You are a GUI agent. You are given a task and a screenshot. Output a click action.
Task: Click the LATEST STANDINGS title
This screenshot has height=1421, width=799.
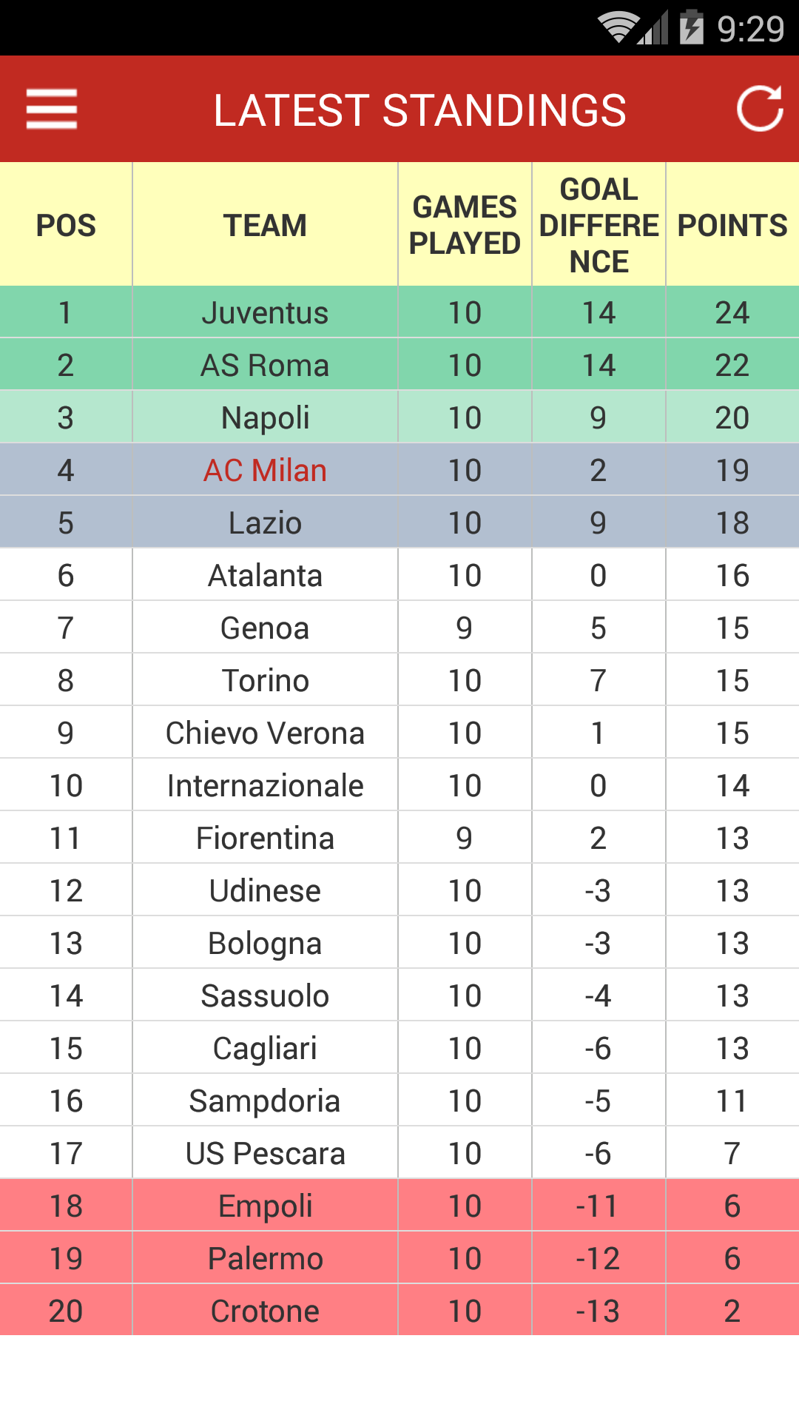click(x=419, y=110)
